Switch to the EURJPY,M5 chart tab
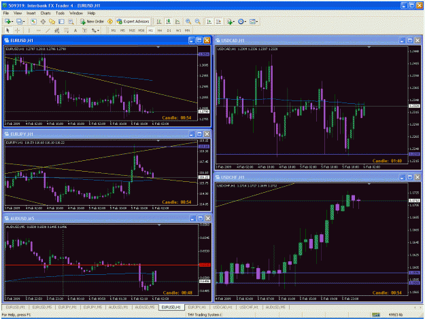Viewport: 425px width, 319px height. pos(92,307)
